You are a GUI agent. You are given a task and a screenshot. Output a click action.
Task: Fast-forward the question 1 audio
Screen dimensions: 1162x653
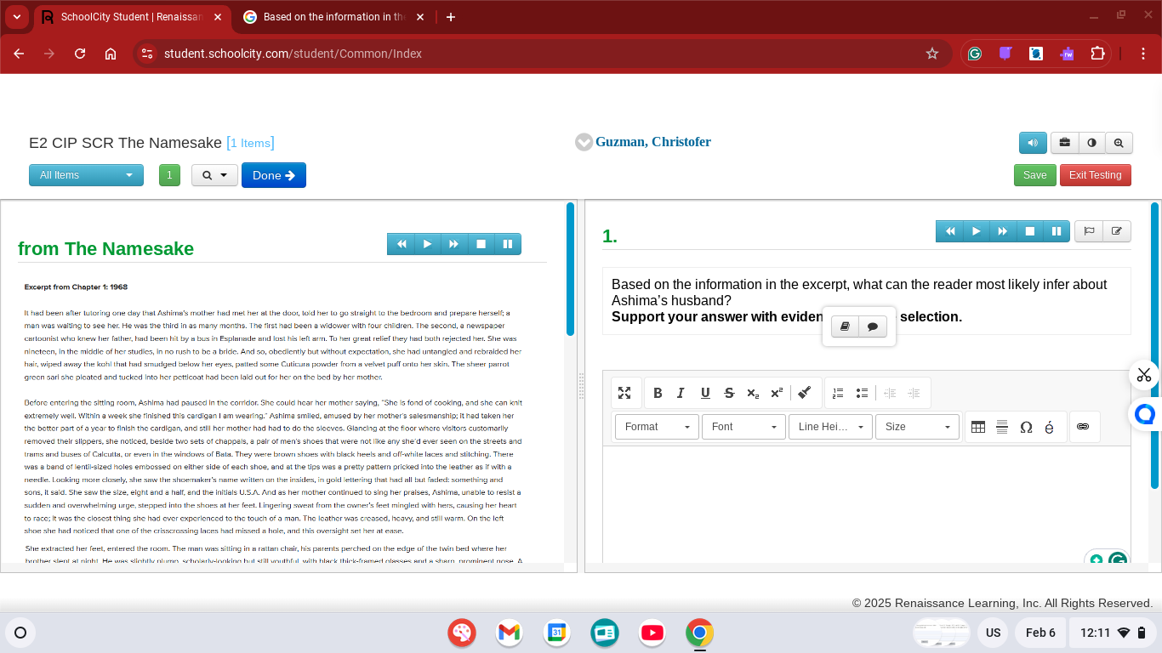(x=1002, y=231)
